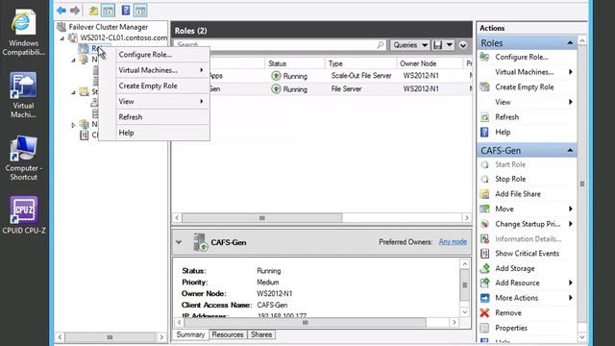Screen dimensions: 615x346
Task: Click Actions pane scroll up arrow
Action: 582,40
